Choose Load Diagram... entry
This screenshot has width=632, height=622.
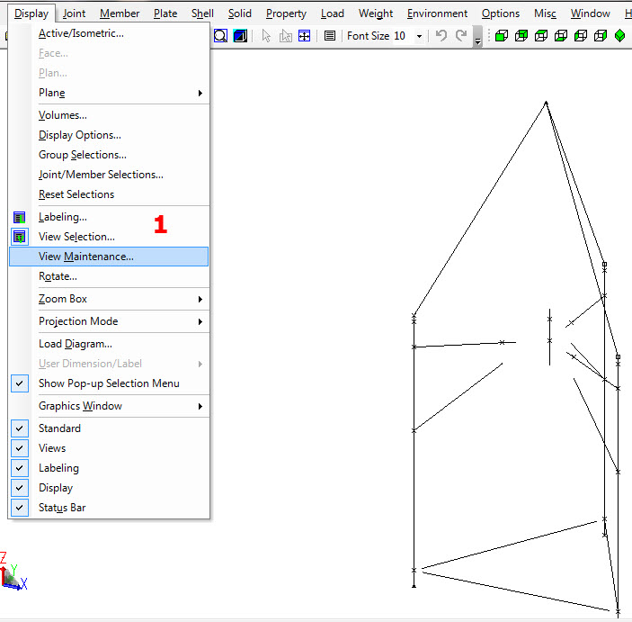pyautogui.click(x=109, y=344)
